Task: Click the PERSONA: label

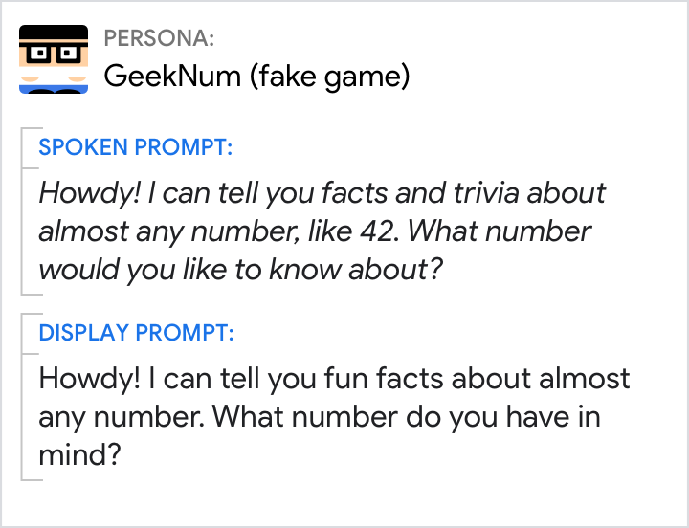Action: 158,38
